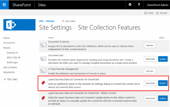Viewport: 170px width, 107px height.
Task: Deactivate the Document Sets feature
Action: point(150,59)
